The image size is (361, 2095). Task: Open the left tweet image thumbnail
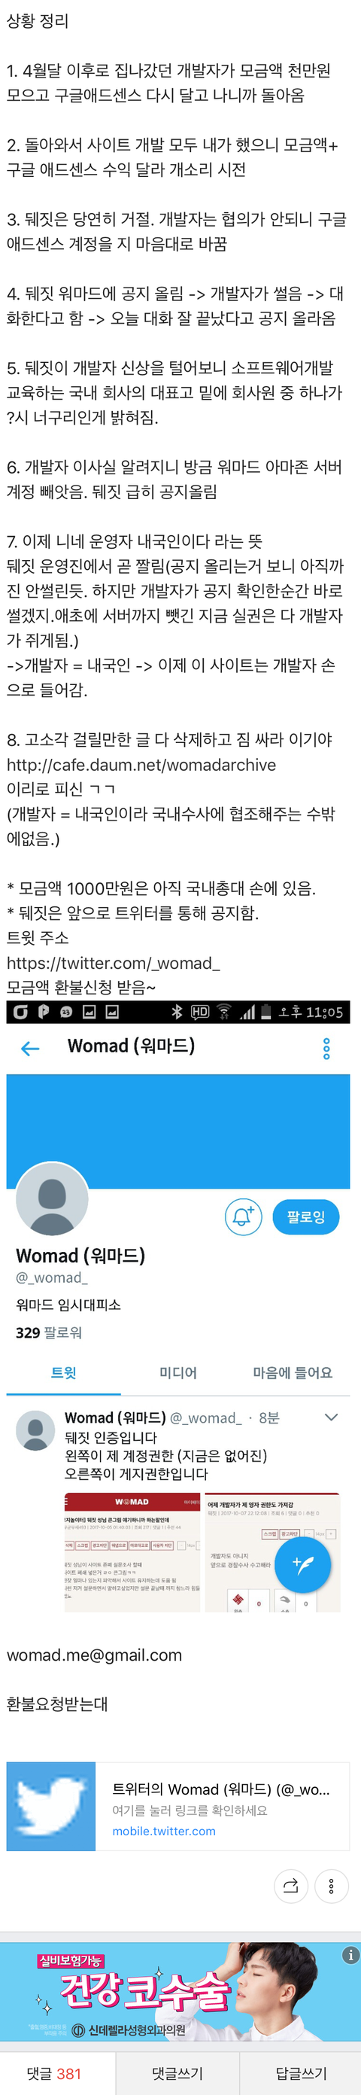132,1552
